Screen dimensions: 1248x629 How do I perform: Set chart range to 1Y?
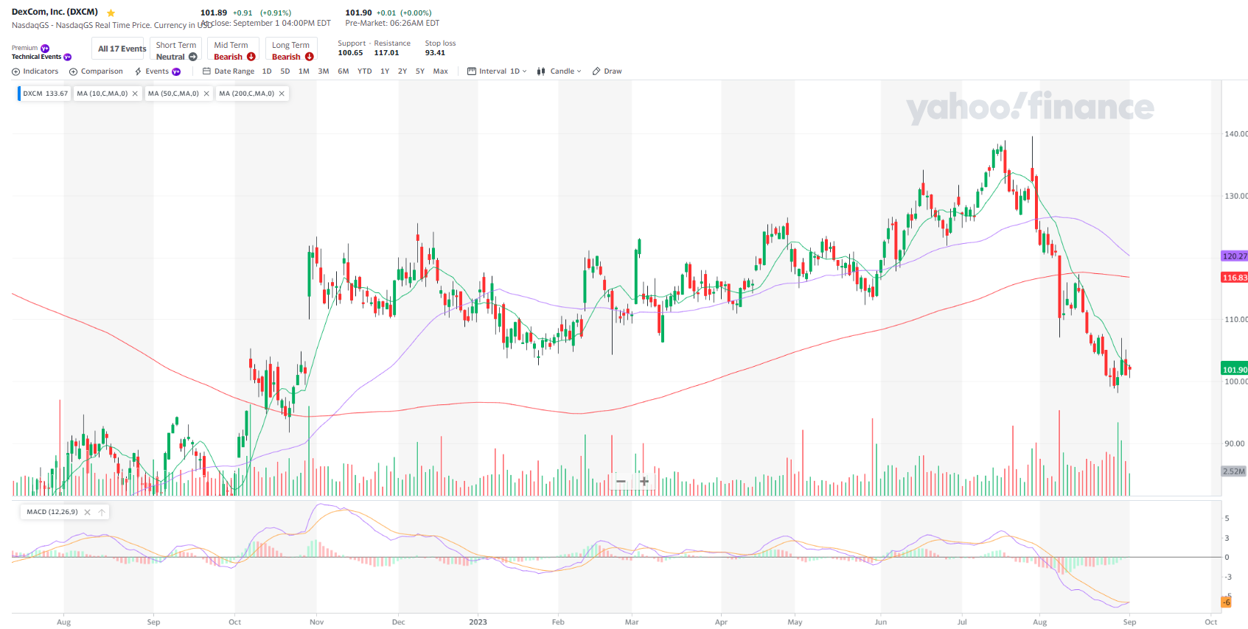click(385, 71)
